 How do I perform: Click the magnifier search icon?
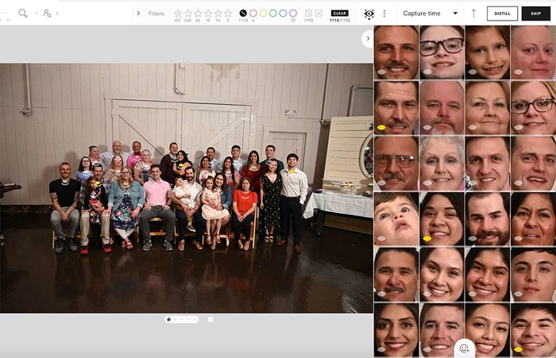(22, 13)
